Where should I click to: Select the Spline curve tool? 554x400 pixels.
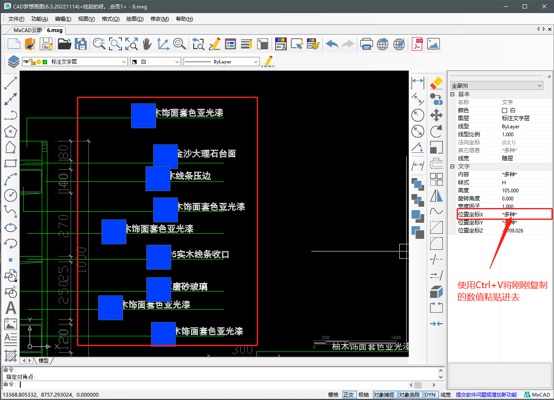(11, 211)
